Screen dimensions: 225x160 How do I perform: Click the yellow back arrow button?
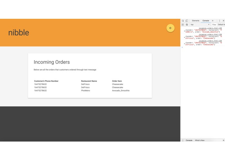[170, 28]
